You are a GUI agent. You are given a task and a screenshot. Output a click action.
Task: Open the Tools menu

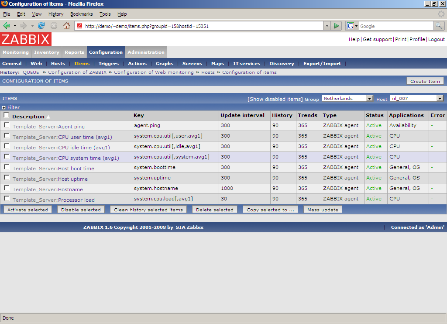(105, 14)
